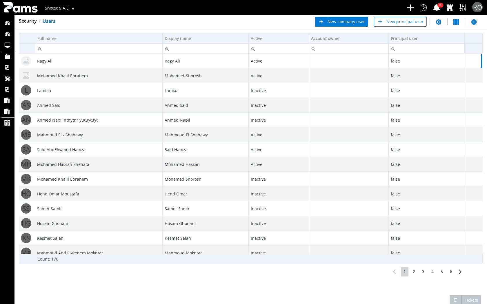Go to page 6
Screen dimensions: 487x304
coord(451,272)
